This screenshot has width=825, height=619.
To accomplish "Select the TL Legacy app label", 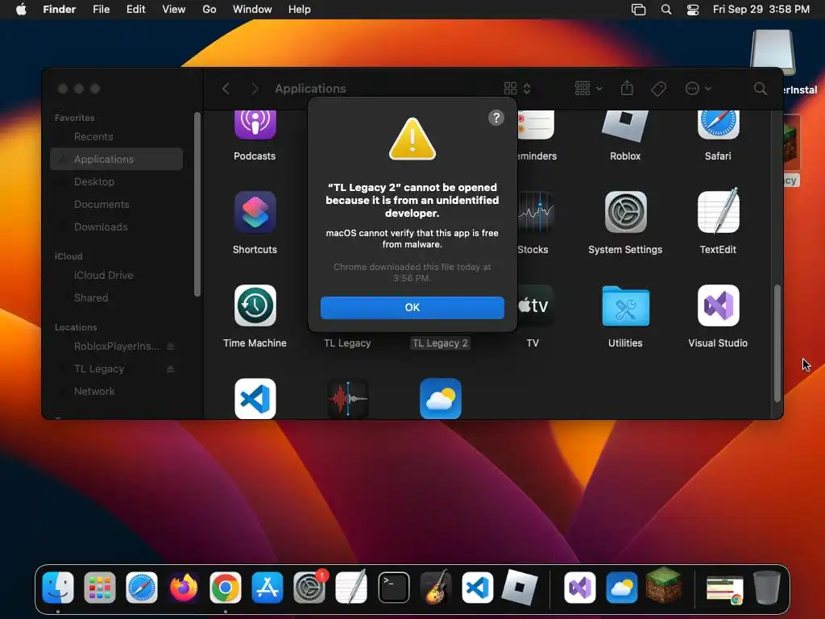I will [347, 343].
